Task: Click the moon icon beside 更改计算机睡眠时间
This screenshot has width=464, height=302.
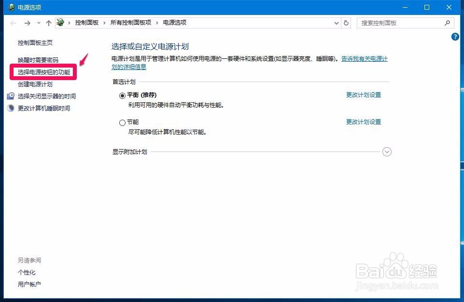Action: click(11, 108)
